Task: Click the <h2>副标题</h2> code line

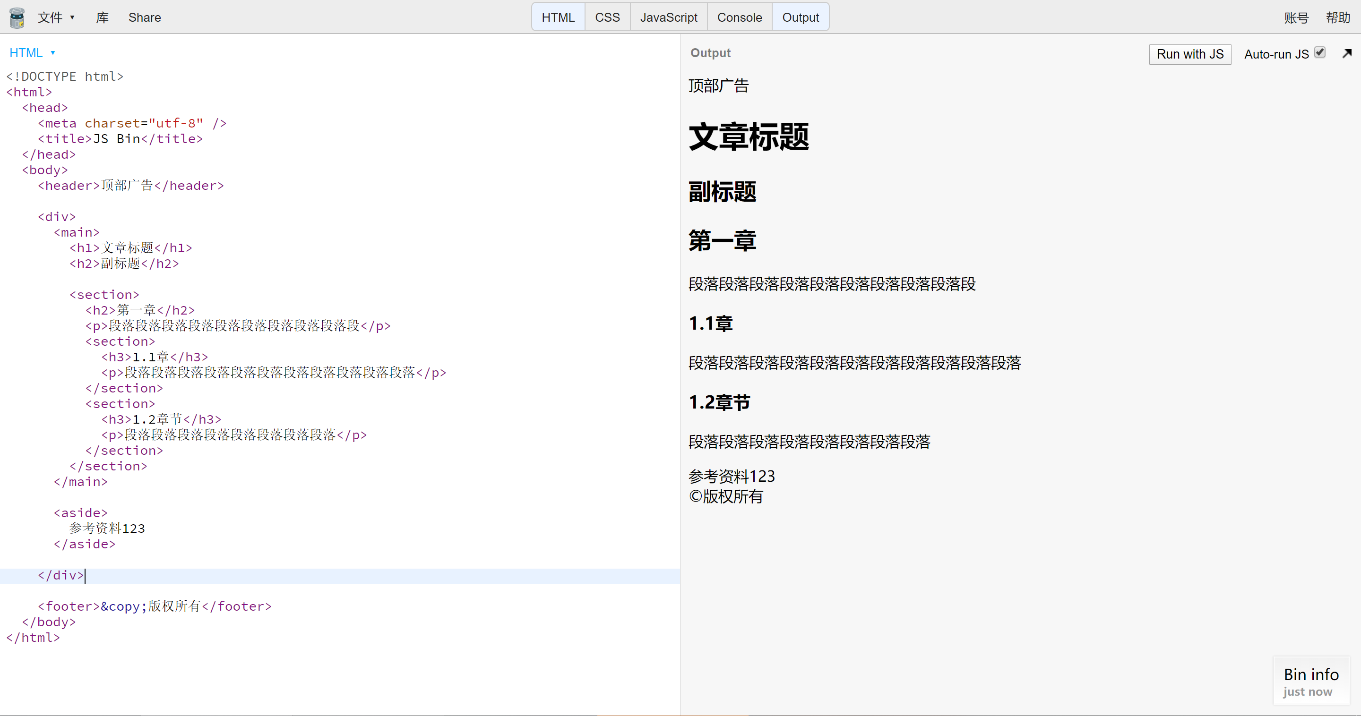Action: pos(124,264)
